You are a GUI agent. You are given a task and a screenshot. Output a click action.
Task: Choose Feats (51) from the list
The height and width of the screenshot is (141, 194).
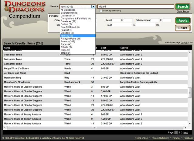tap(66, 30)
